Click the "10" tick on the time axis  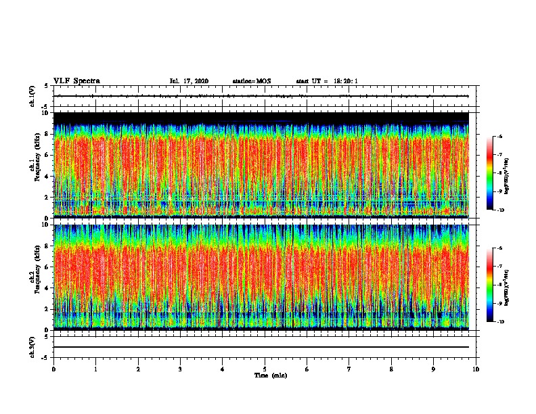476,369
